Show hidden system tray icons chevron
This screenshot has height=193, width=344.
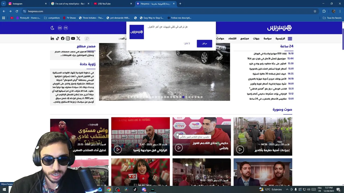point(287,190)
